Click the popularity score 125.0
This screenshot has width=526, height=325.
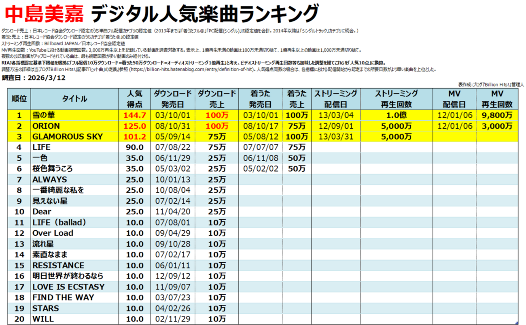click(x=135, y=125)
